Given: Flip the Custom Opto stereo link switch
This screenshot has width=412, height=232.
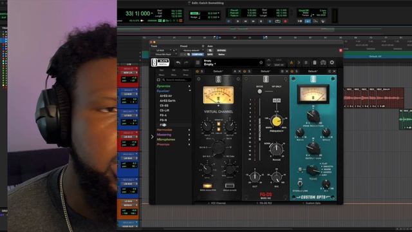Looking at the screenshot, I should pos(300,184).
